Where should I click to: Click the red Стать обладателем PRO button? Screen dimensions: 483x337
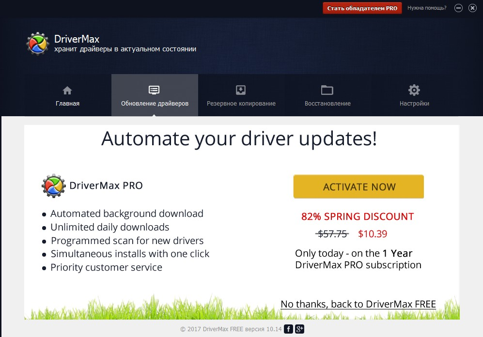[x=362, y=8]
